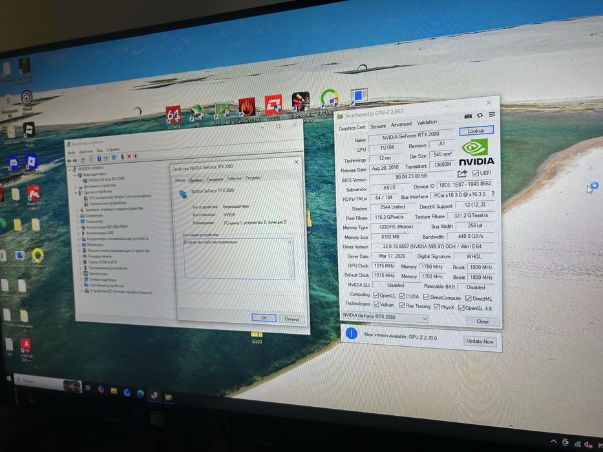Switch to the Sensors tab in GPU-Z

pos(377,127)
